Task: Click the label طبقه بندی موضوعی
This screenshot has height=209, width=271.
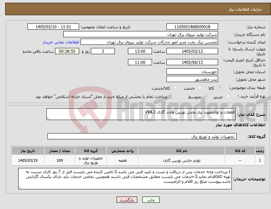Action: pyautogui.click(x=247, y=88)
